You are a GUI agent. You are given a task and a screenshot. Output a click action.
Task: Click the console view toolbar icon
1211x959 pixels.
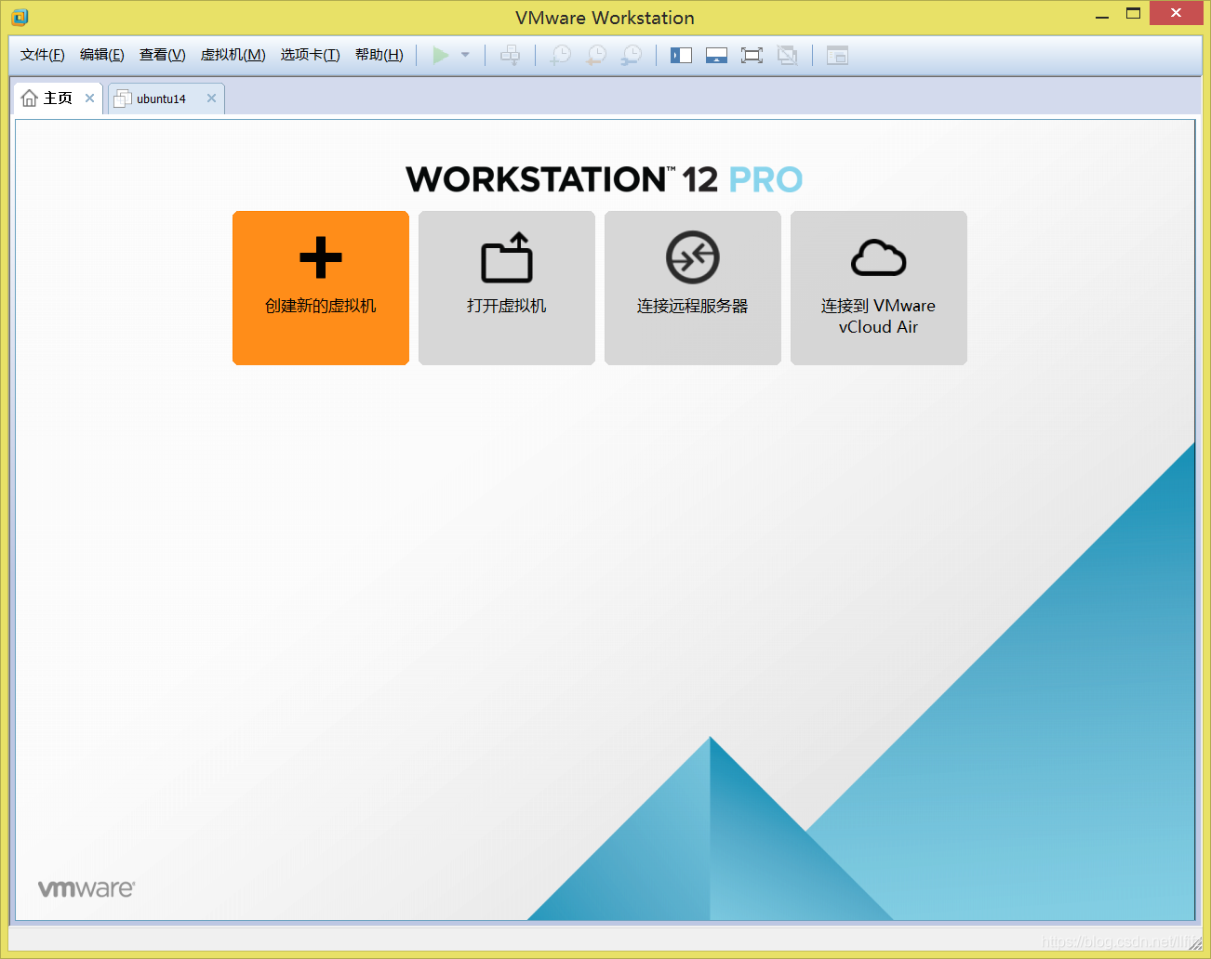coord(837,55)
